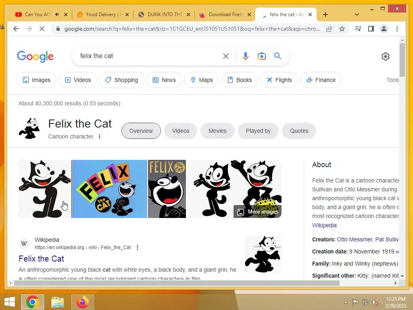Open the Wikipedia link in About panel

(x=324, y=225)
